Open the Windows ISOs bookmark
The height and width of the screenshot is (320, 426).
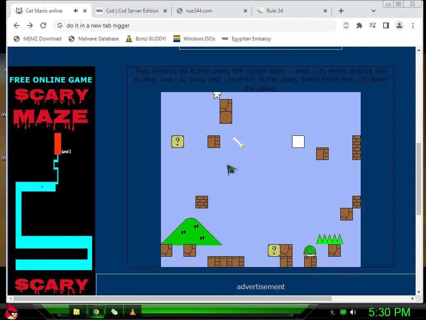(194, 39)
